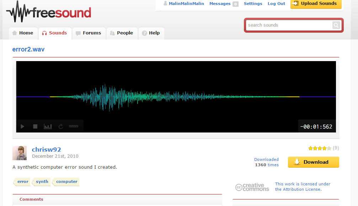Click the Freesound waveform logo
The width and height of the screenshot is (358, 206).
[18, 12]
